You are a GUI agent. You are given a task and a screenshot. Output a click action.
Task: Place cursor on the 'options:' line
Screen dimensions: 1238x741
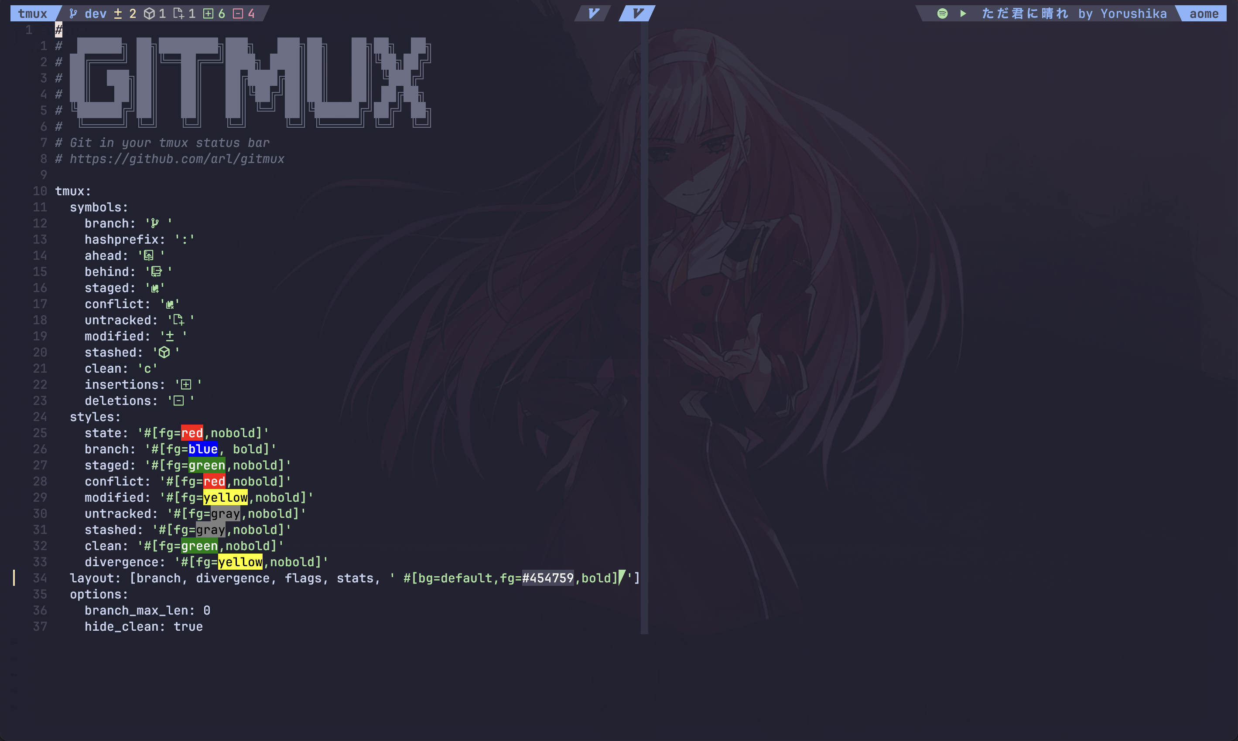[99, 594]
